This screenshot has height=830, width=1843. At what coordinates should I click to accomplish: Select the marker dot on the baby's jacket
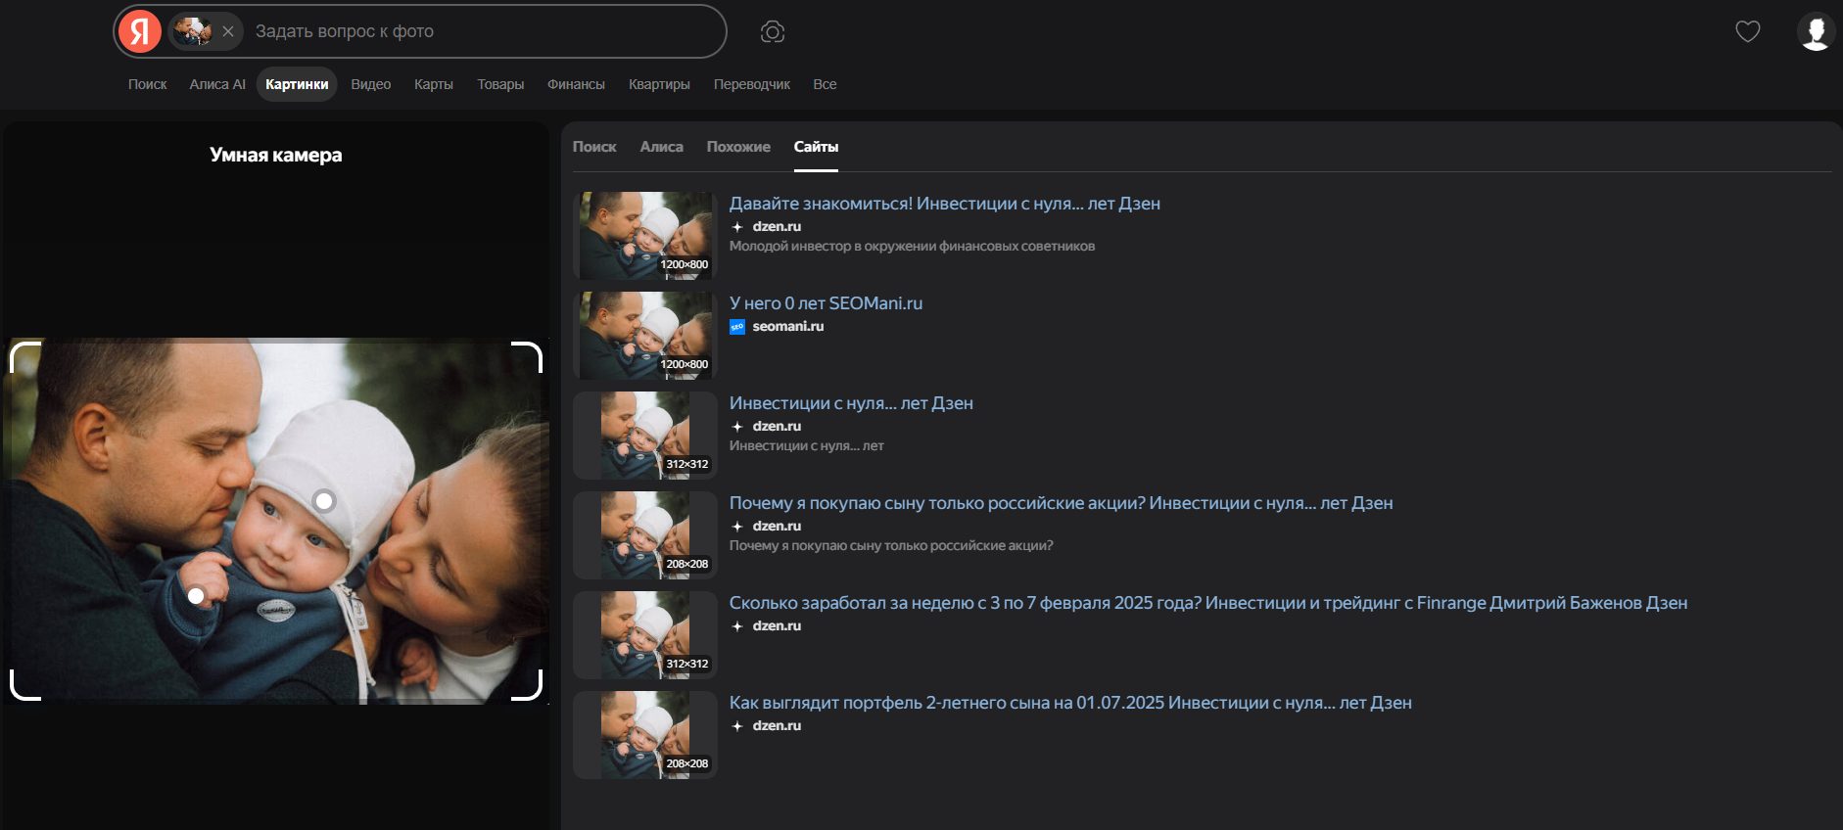[x=196, y=595]
